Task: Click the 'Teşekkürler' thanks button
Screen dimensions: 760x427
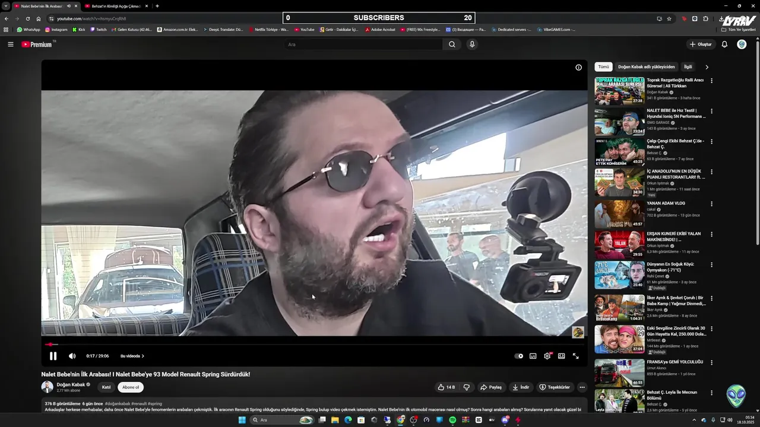Action: [x=555, y=387]
